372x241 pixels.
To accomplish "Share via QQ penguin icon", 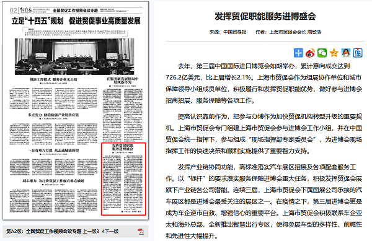I will [346, 53].
